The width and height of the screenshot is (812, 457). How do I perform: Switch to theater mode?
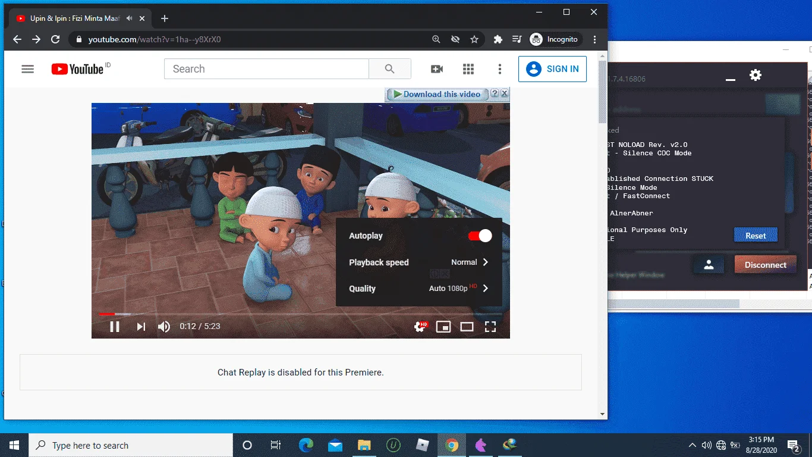467,326
